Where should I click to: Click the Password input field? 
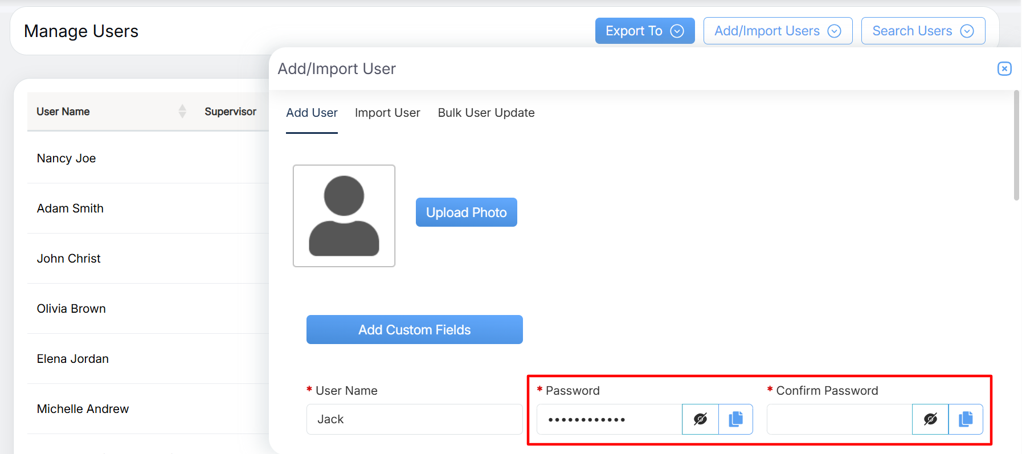(x=609, y=419)
